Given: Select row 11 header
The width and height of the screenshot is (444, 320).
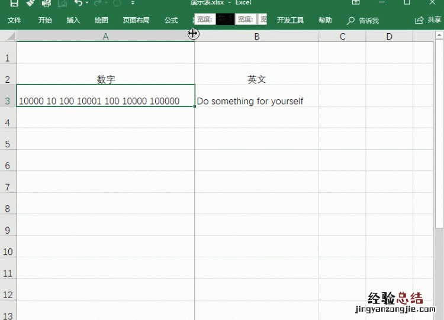Looking at the screenshot, I should coord(8,268).
